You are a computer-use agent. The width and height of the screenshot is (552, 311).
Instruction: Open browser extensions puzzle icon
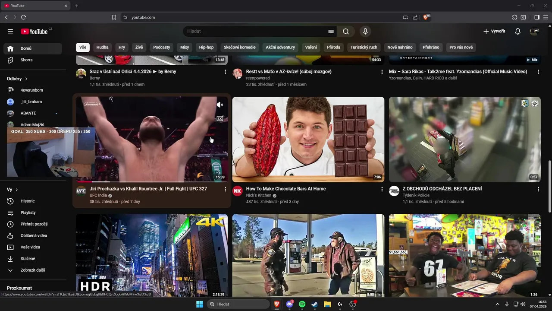coord(514,17)
